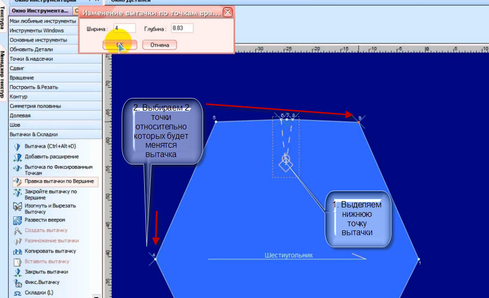
Task: Select the dart apex circle on the hexagon
Action: pyautogui.click(x=285, y=159)
